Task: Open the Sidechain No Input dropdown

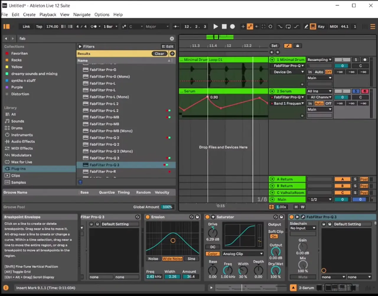Action: click(x=303, y=228)
